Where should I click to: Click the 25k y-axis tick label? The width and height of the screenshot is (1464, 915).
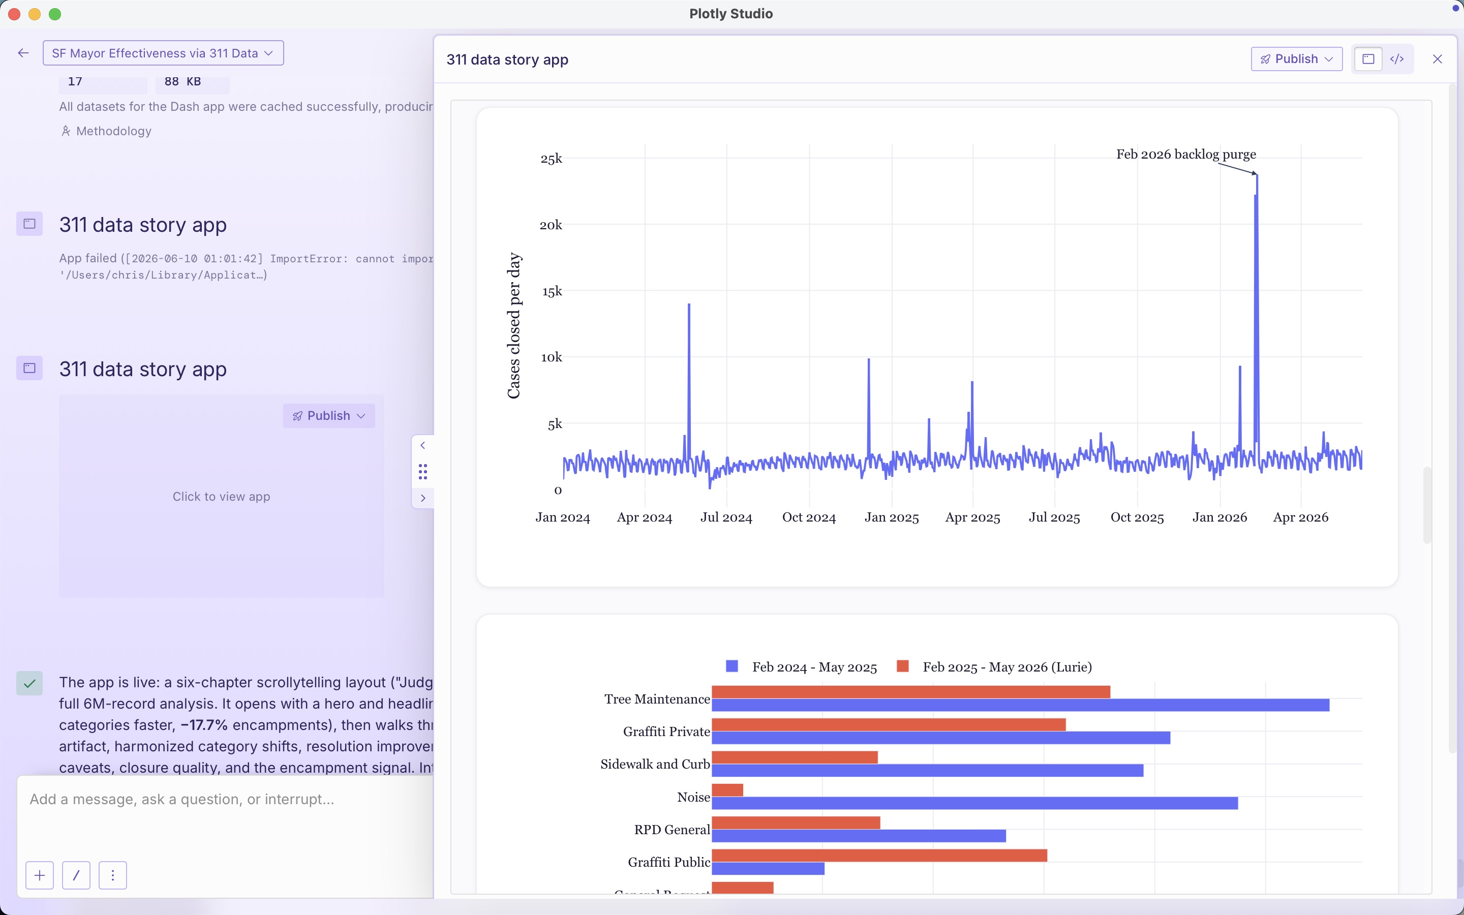point(551,159)
